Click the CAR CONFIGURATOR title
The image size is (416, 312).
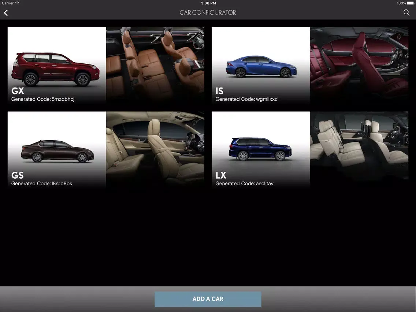click(x=208, y=12)
